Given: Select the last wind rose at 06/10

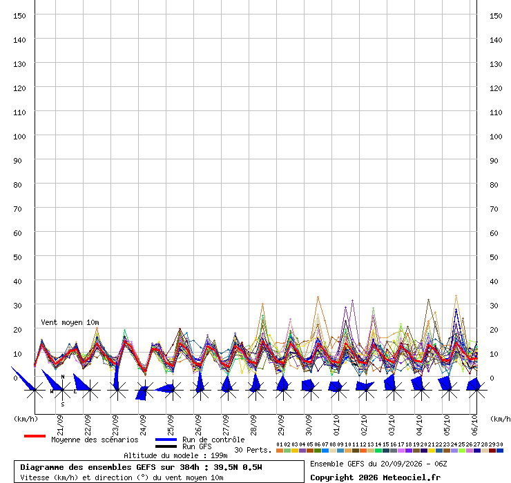Looking at the screenshot, I should click(476, 389).
